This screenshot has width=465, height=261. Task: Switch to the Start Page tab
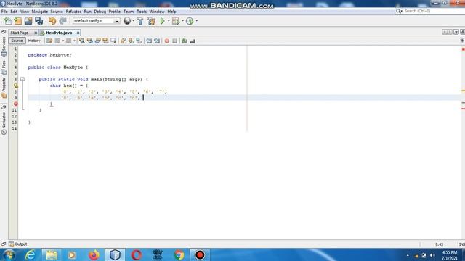click(x=20, y=33)
